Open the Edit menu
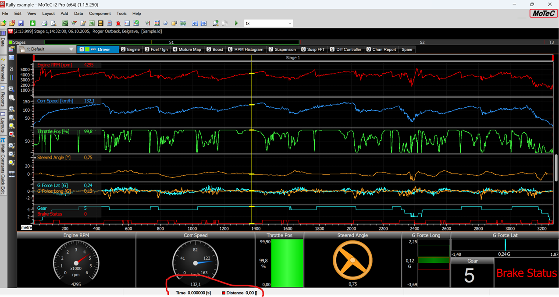 click(x=18, y=14)
